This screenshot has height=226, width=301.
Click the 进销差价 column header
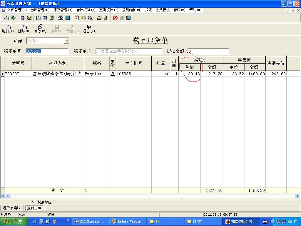276,64
